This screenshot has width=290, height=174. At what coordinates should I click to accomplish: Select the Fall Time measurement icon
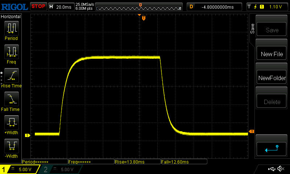12,99
